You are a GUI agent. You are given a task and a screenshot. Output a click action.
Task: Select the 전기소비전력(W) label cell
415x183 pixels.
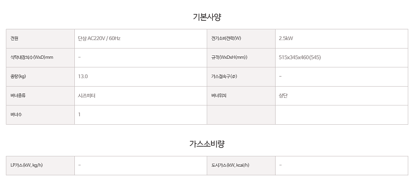click(x=241, y=39)
